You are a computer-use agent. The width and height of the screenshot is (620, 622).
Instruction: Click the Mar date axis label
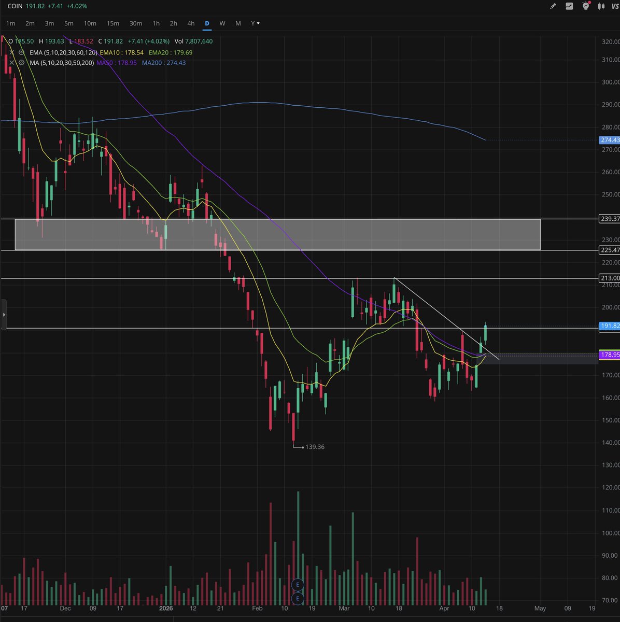click(x=344, y=609)
